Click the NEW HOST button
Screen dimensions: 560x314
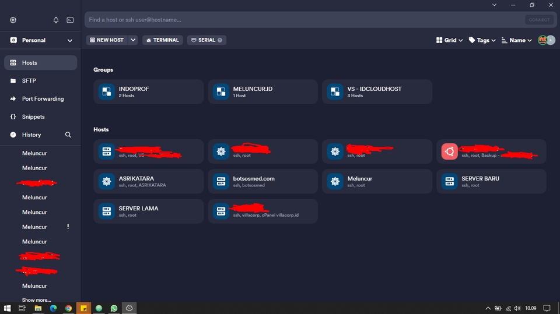click(x=106, y=40)
